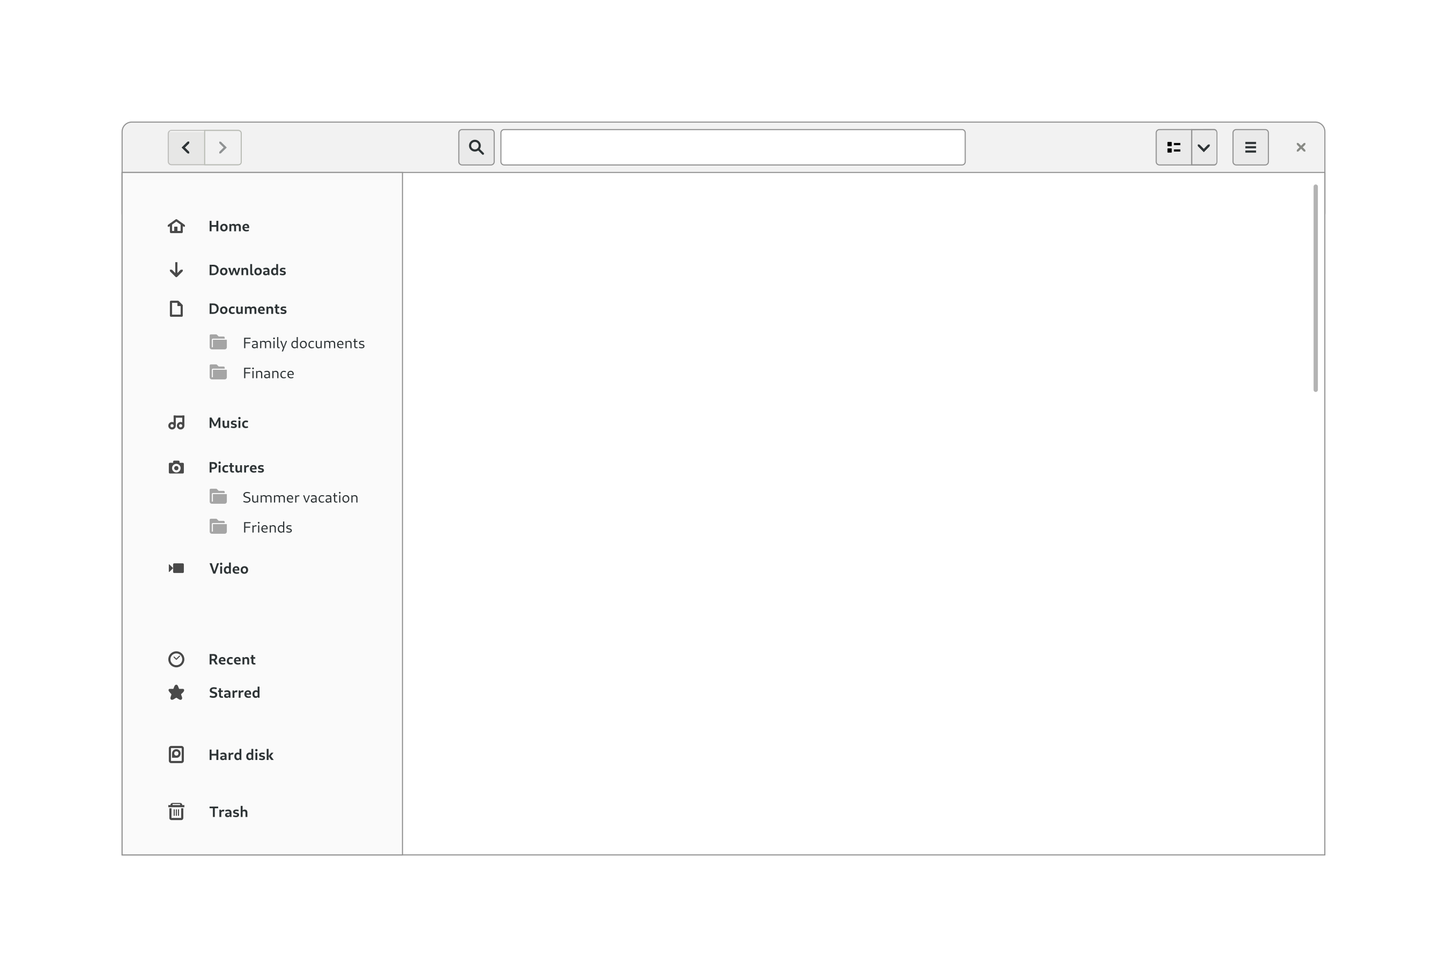The image size is (1447, 977).
Task: Go forward with the right arrow button
Action: pyautogui.click(x=223, y=147)
